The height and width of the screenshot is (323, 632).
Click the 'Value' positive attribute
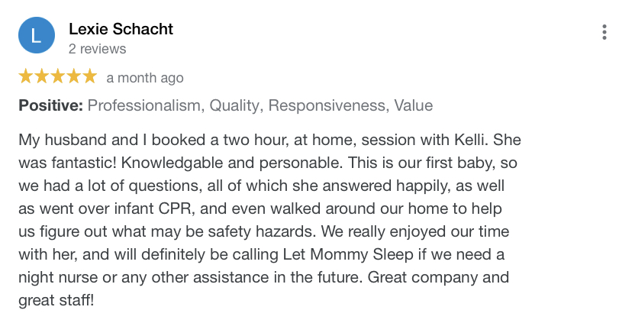[414, 105]
